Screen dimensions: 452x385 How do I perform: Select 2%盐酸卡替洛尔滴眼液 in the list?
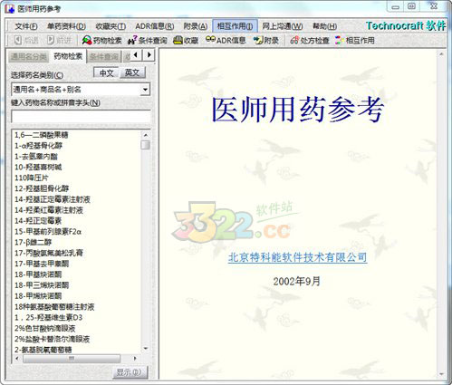coord(52,339)
